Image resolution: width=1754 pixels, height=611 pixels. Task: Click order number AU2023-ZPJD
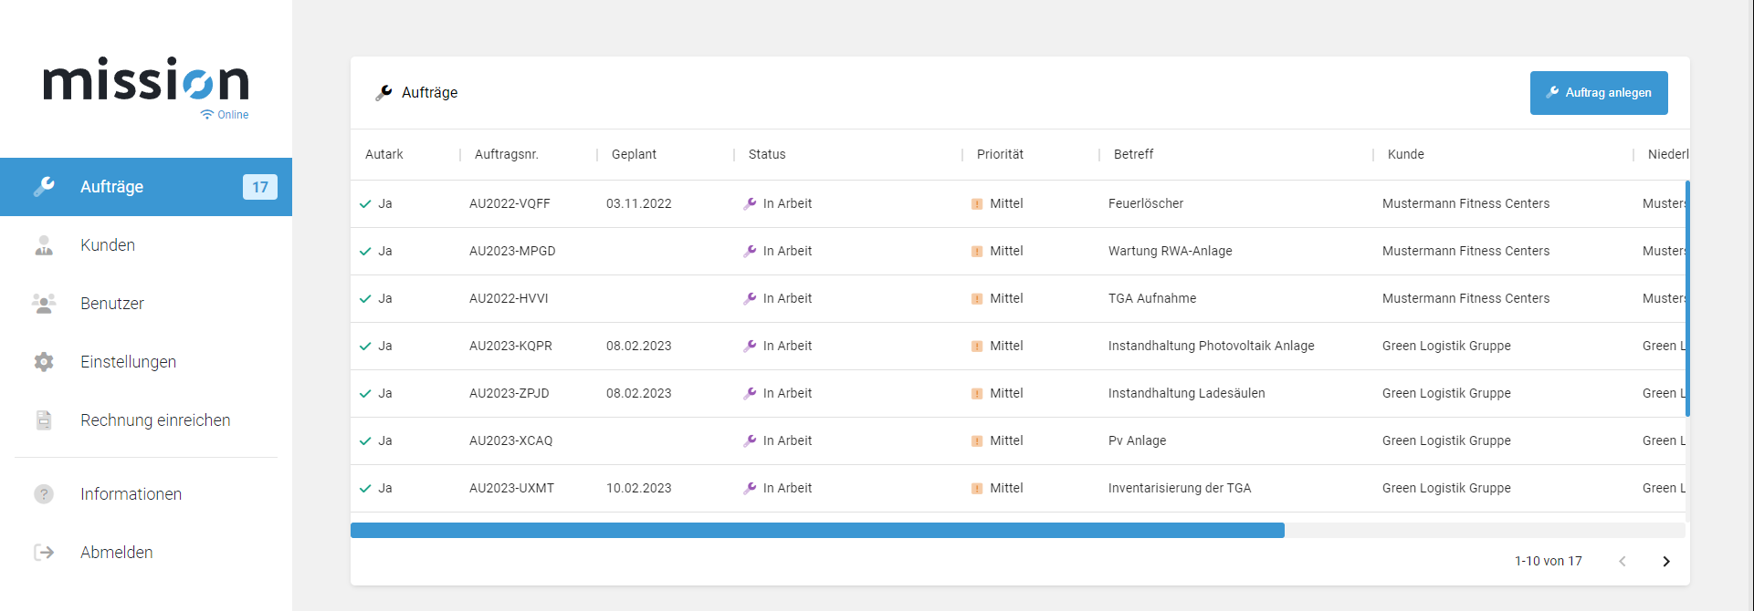[509, 394]
